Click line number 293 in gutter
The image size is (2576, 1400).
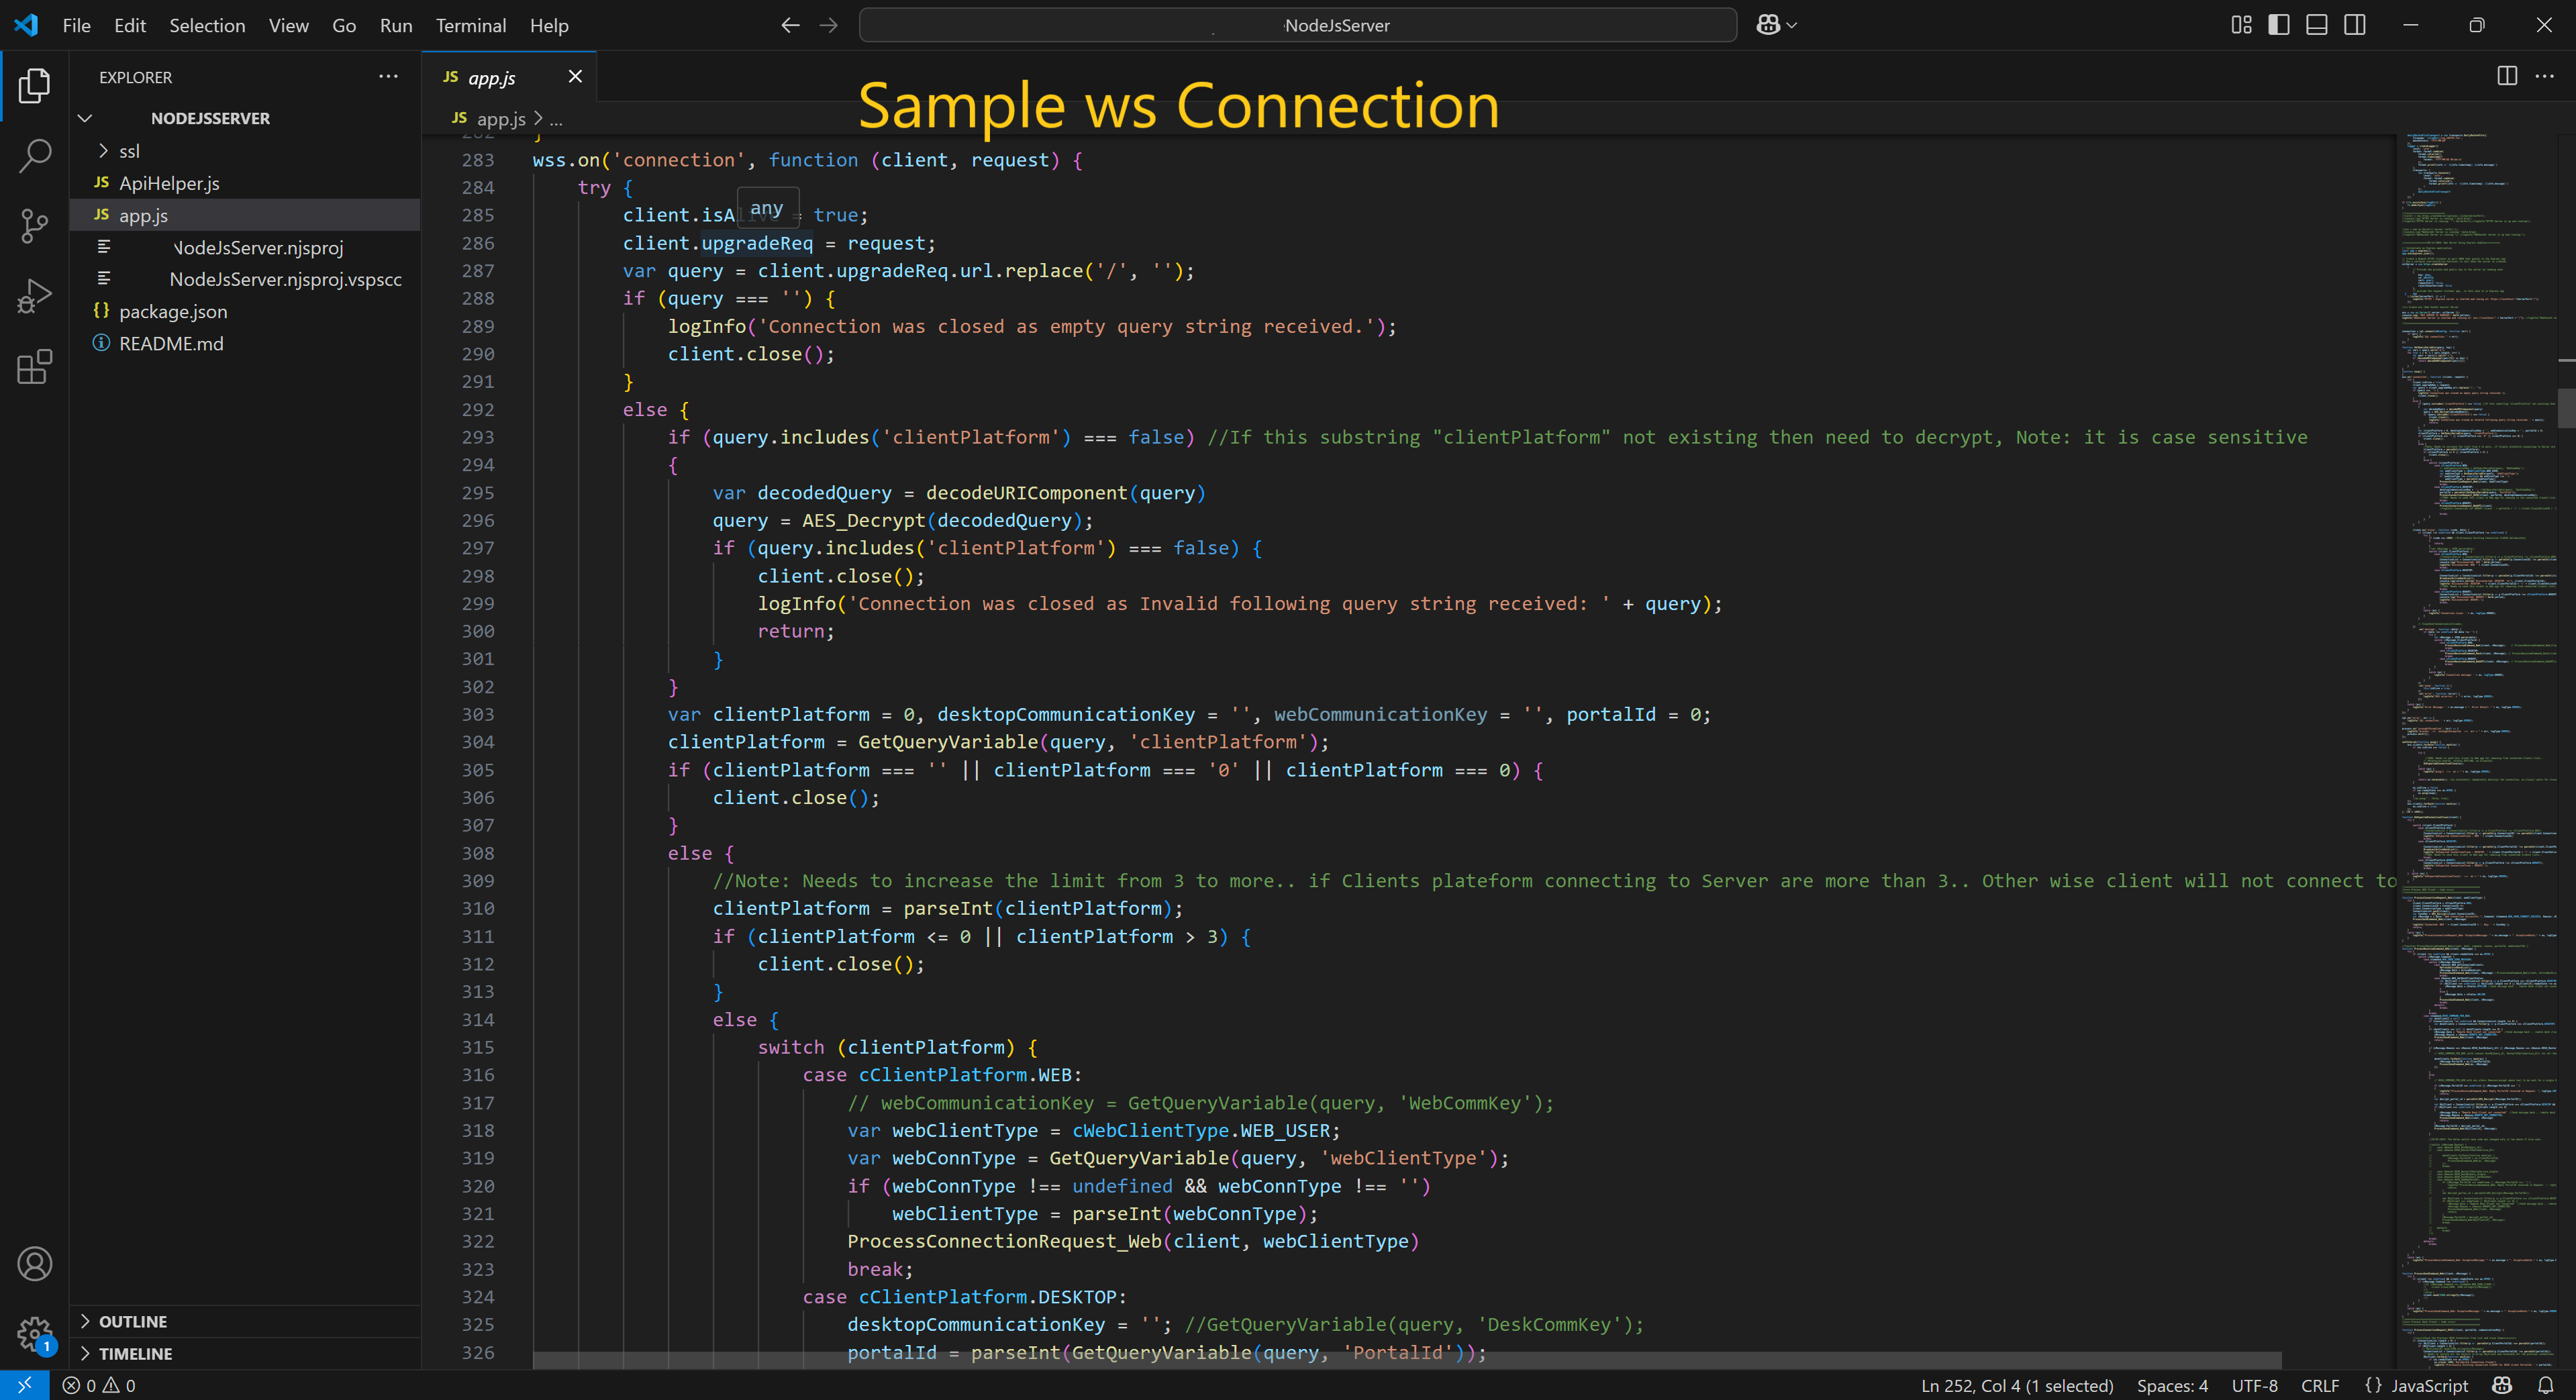478,437
